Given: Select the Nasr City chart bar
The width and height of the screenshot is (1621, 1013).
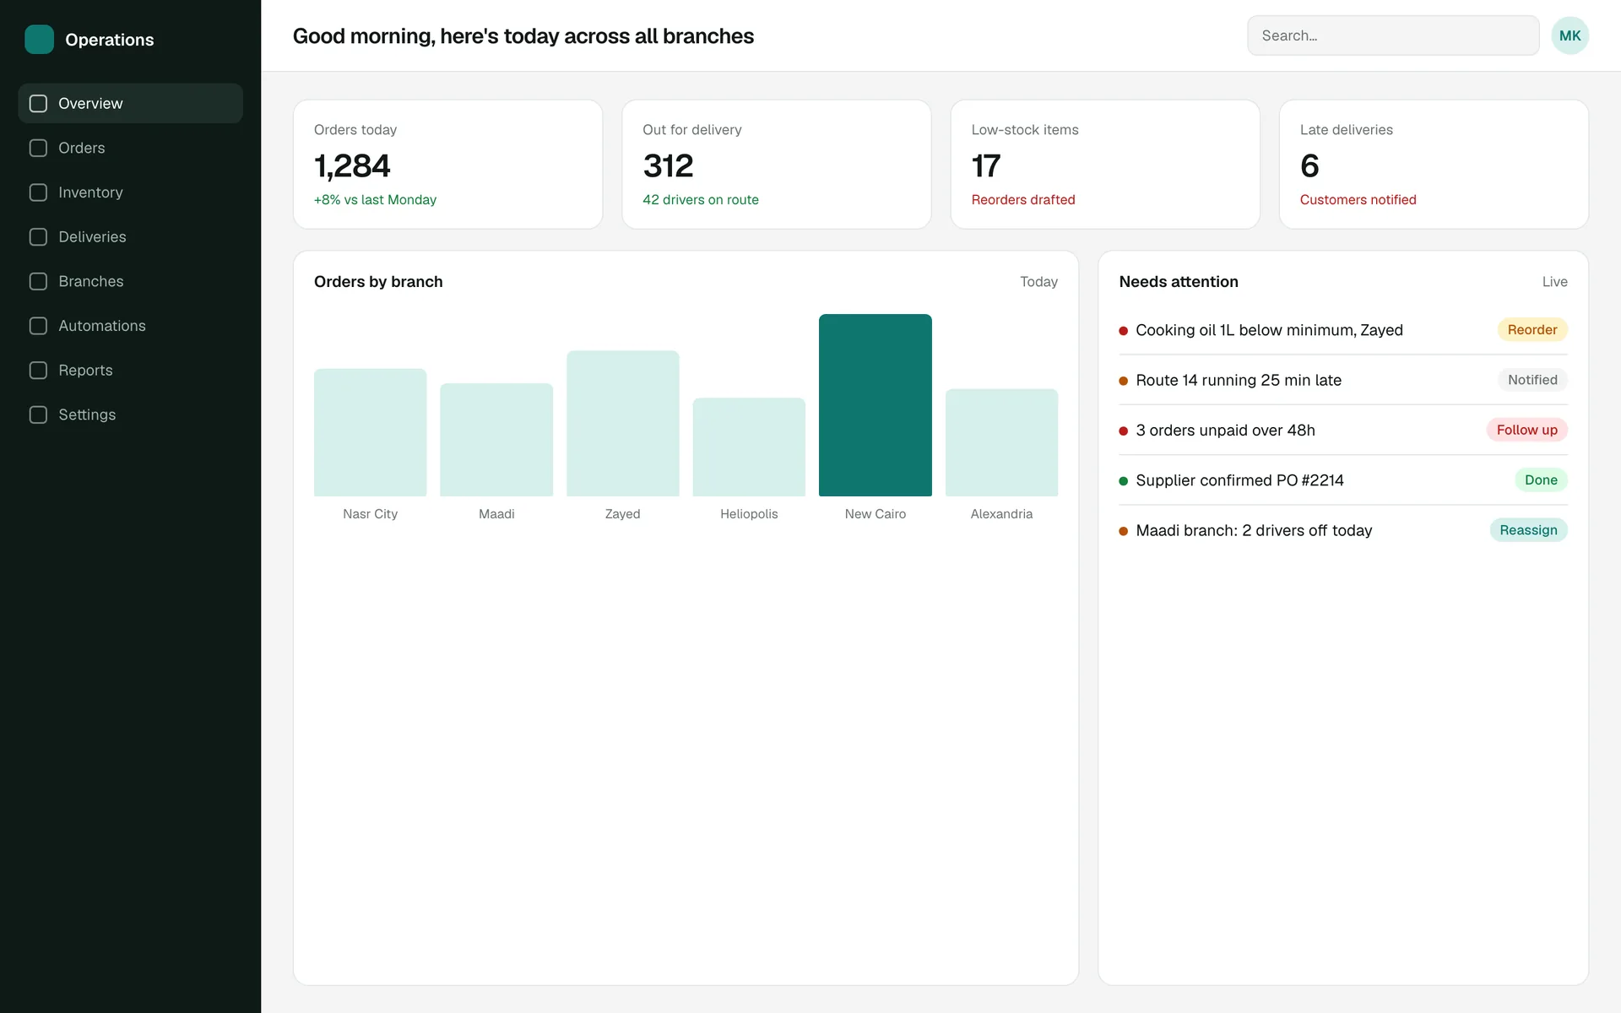Looking at the screenshot, I should (370, 432).
